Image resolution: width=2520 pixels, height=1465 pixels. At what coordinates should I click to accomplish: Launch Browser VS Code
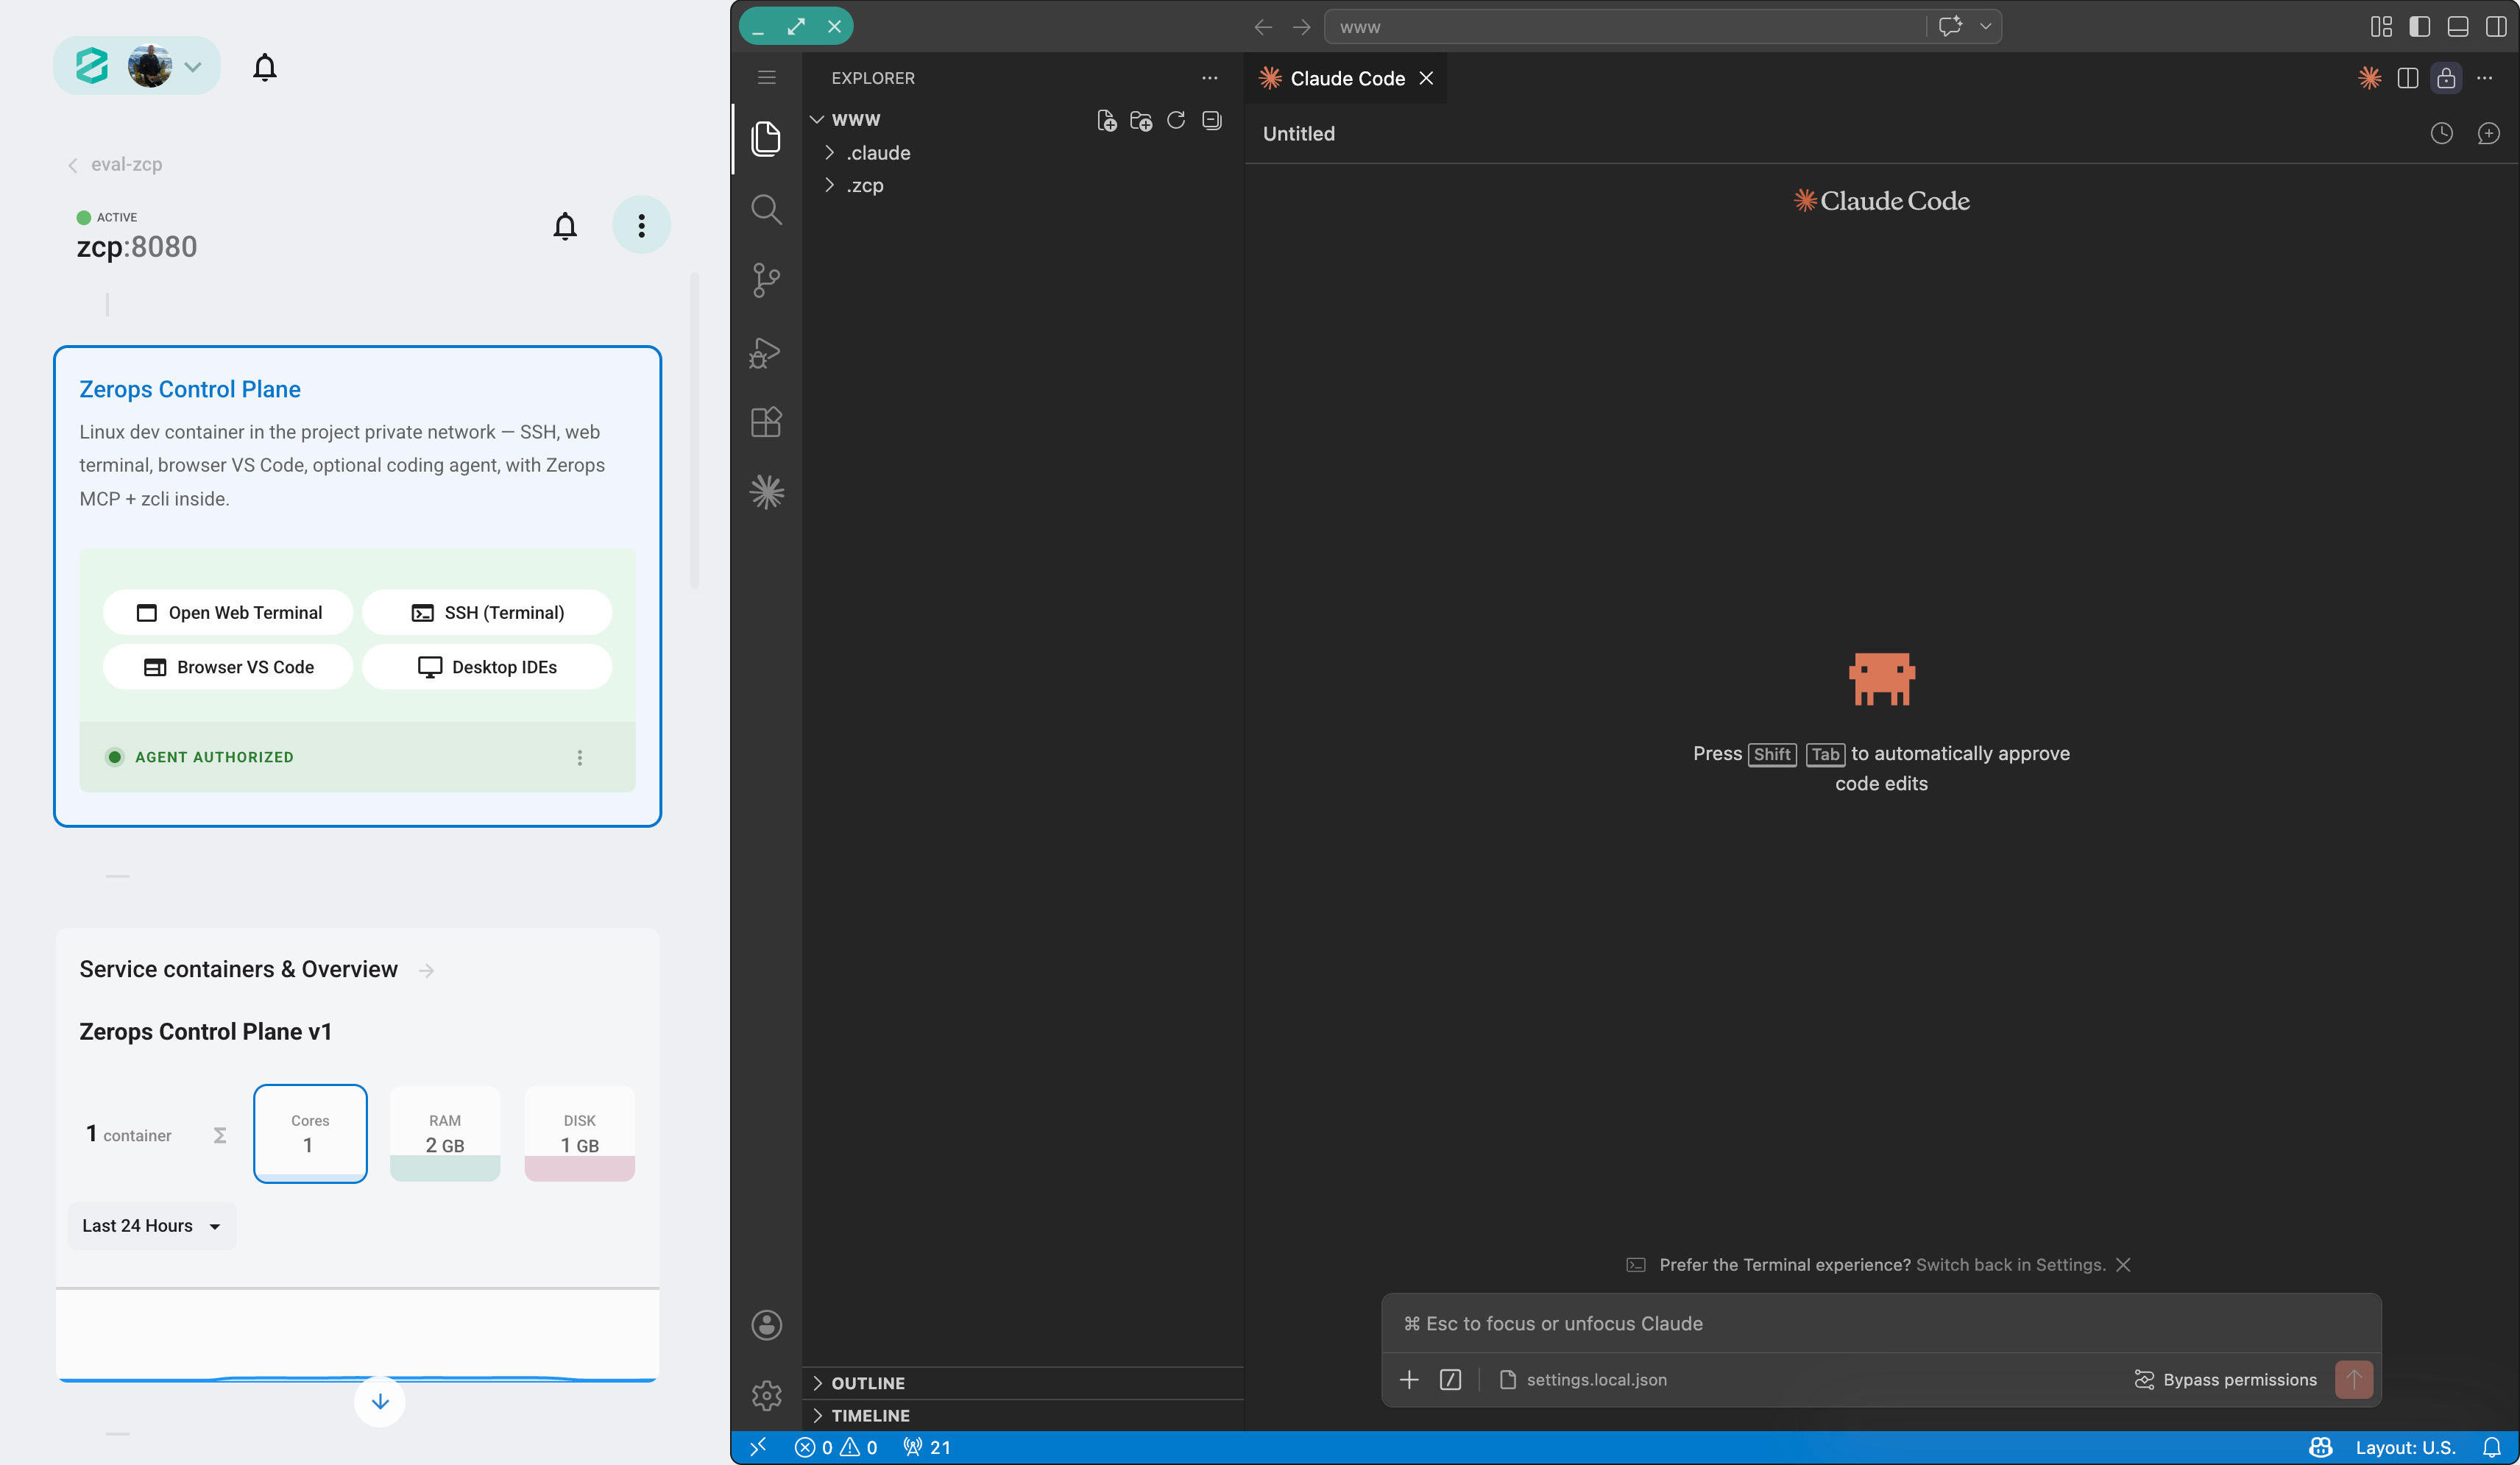(x=228, y=667)
